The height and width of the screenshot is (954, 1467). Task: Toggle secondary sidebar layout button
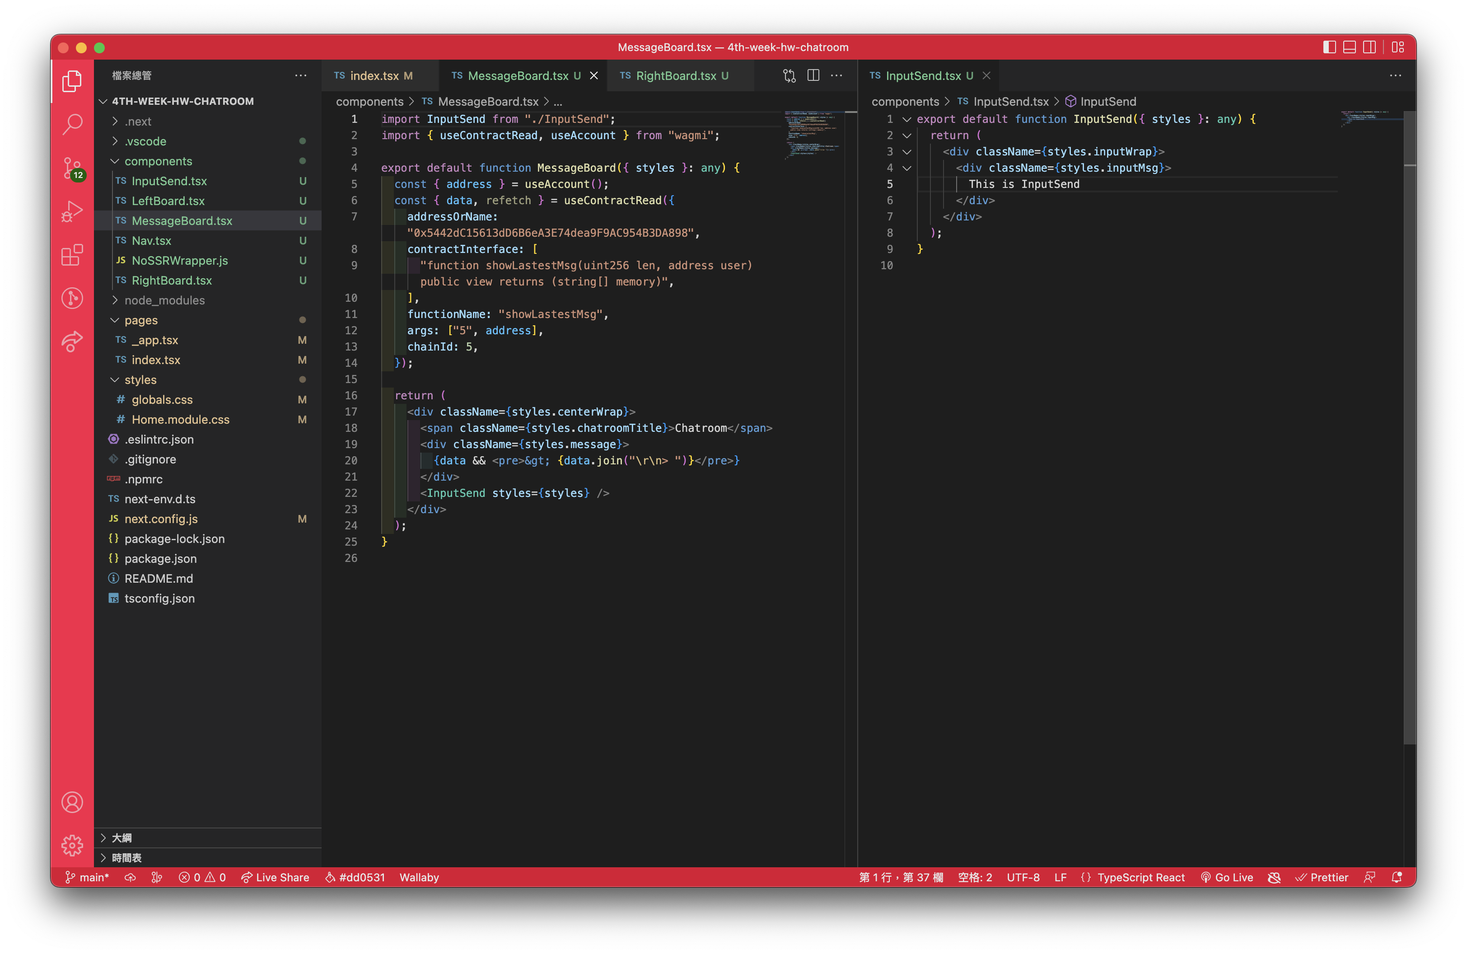[1369, 47]
